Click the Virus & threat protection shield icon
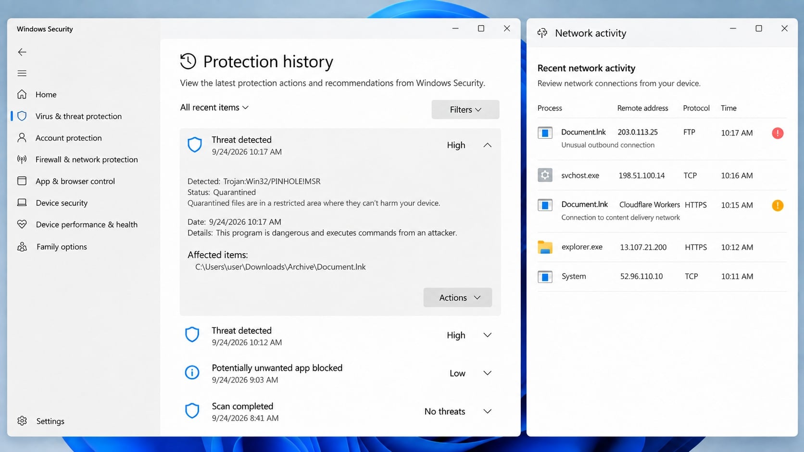Viewport: 804px width, 452px height. tap(22, 116)
